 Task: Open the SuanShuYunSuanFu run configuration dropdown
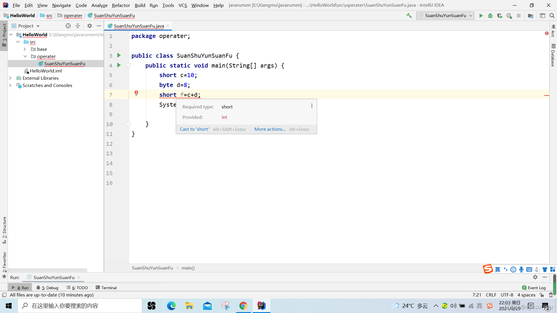click(x=445, y=16)
